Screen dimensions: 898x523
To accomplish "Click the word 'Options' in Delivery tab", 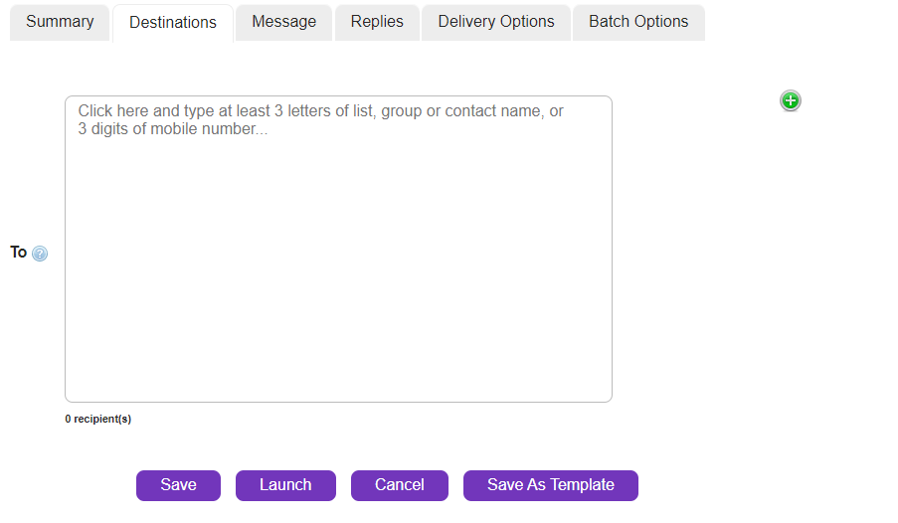I will 525,22.
